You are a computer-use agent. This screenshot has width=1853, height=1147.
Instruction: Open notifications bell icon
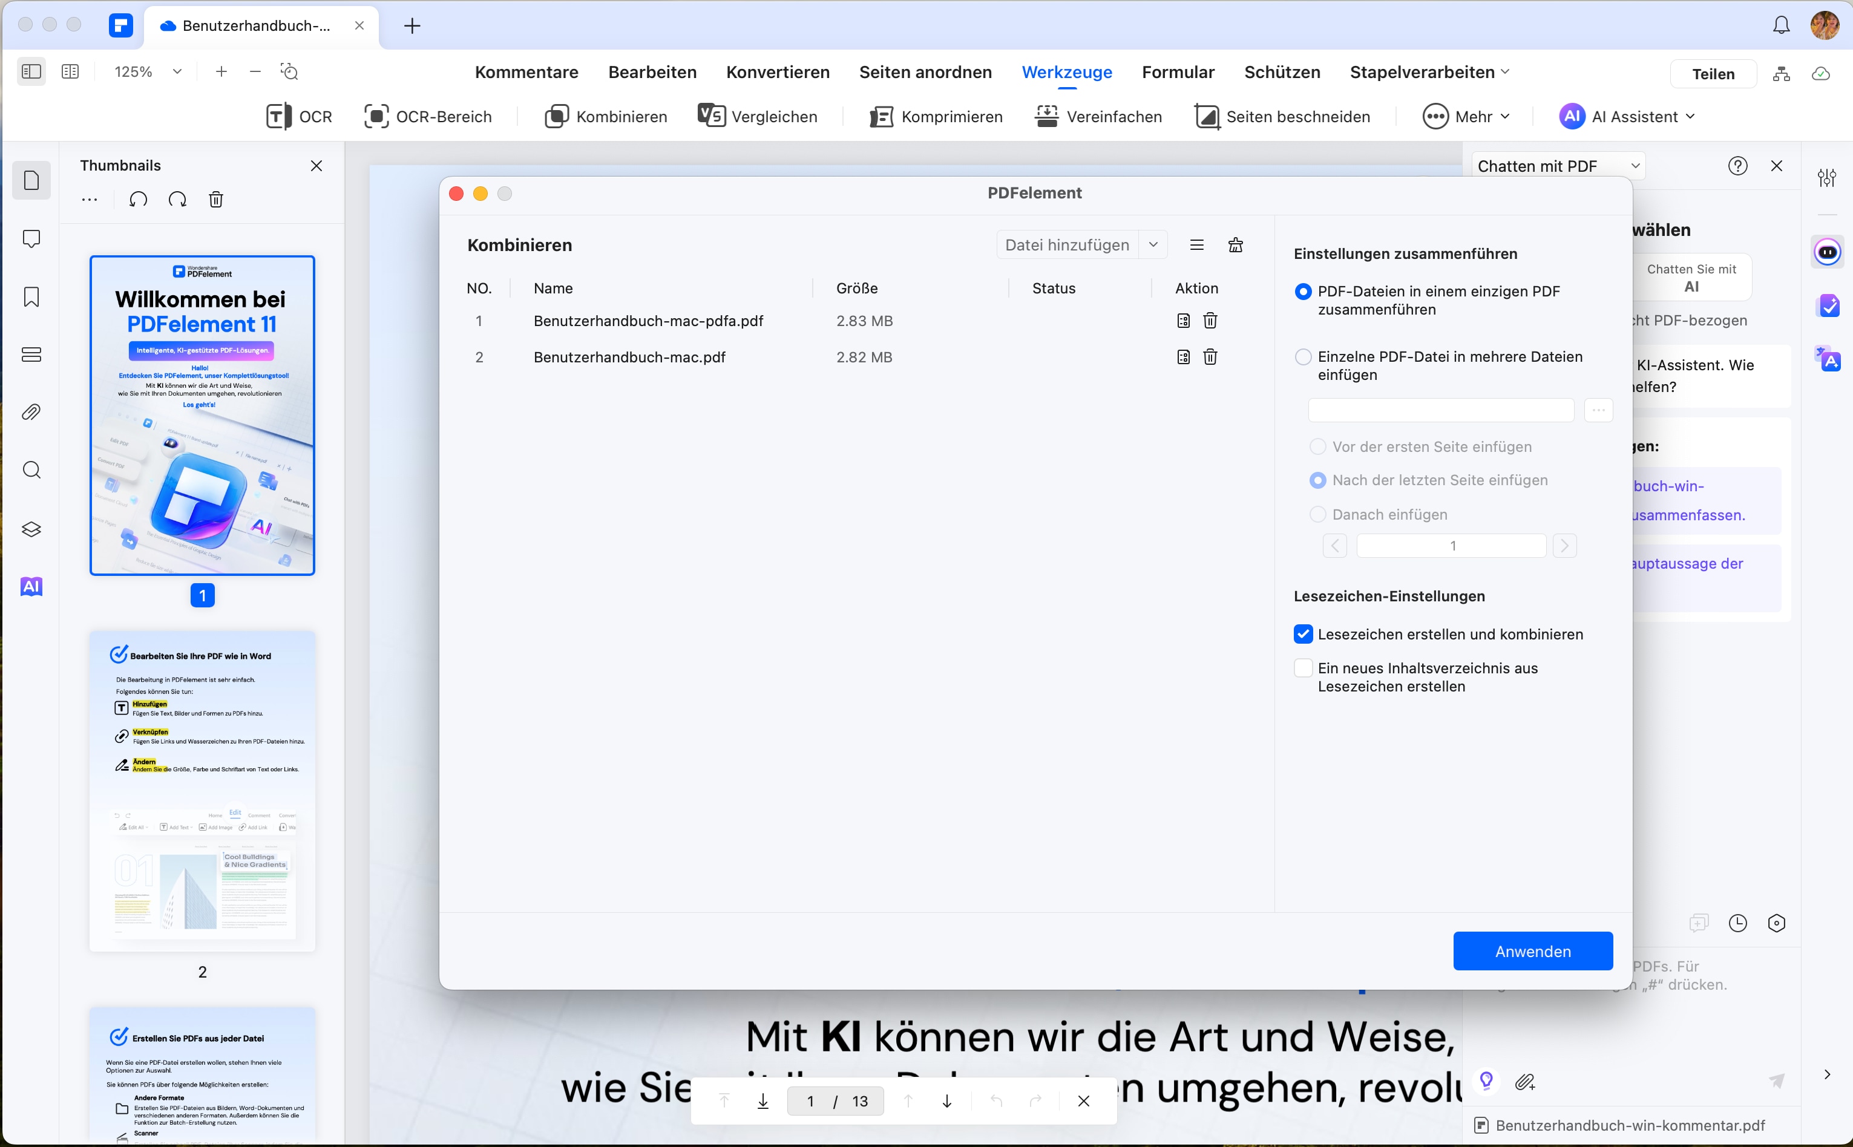1781,25
